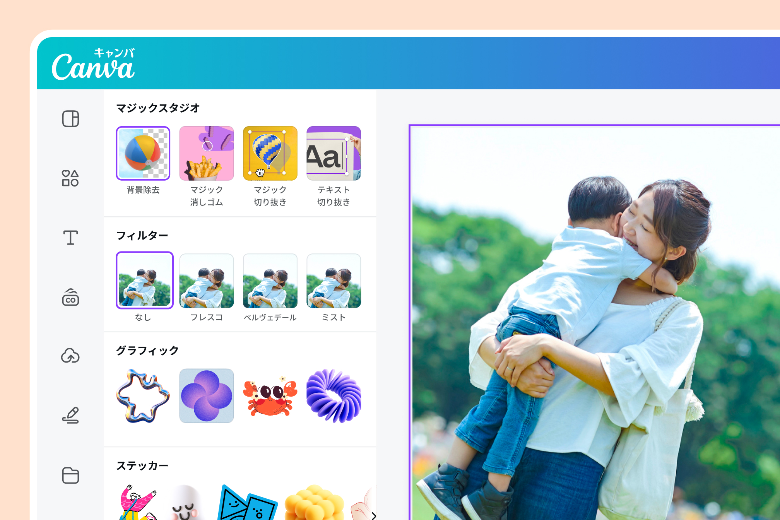Viewport: 780px width, 520px height.
Task: Insert the chrome star outline graphic
Action: tap(143, 395)
